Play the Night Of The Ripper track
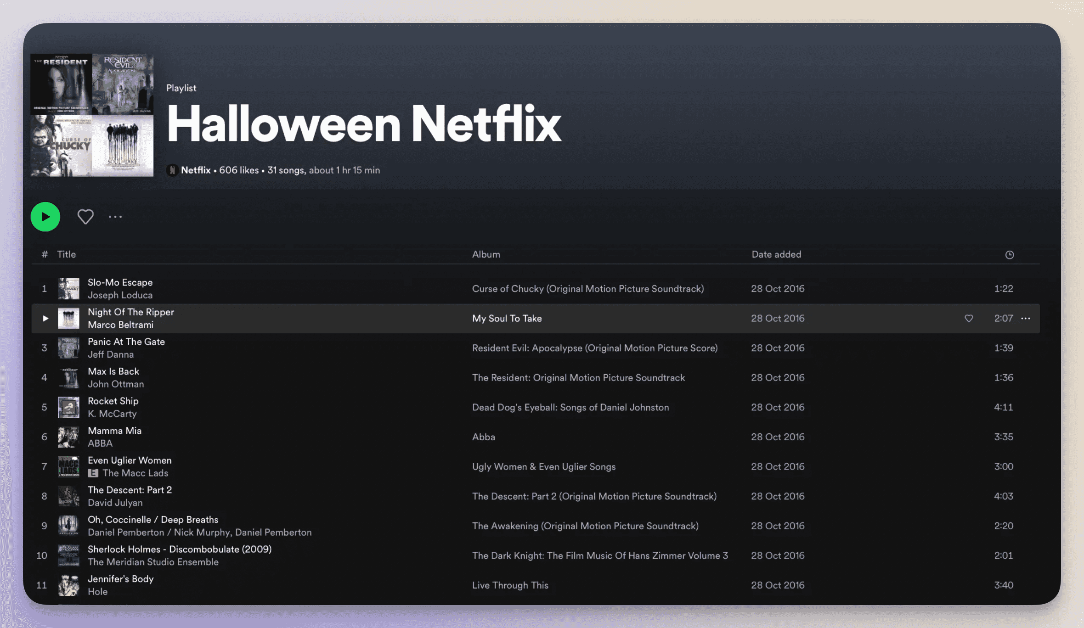The height and width of the screenshot is (628, 1084). pyautogui.click(x=45, y=318)
